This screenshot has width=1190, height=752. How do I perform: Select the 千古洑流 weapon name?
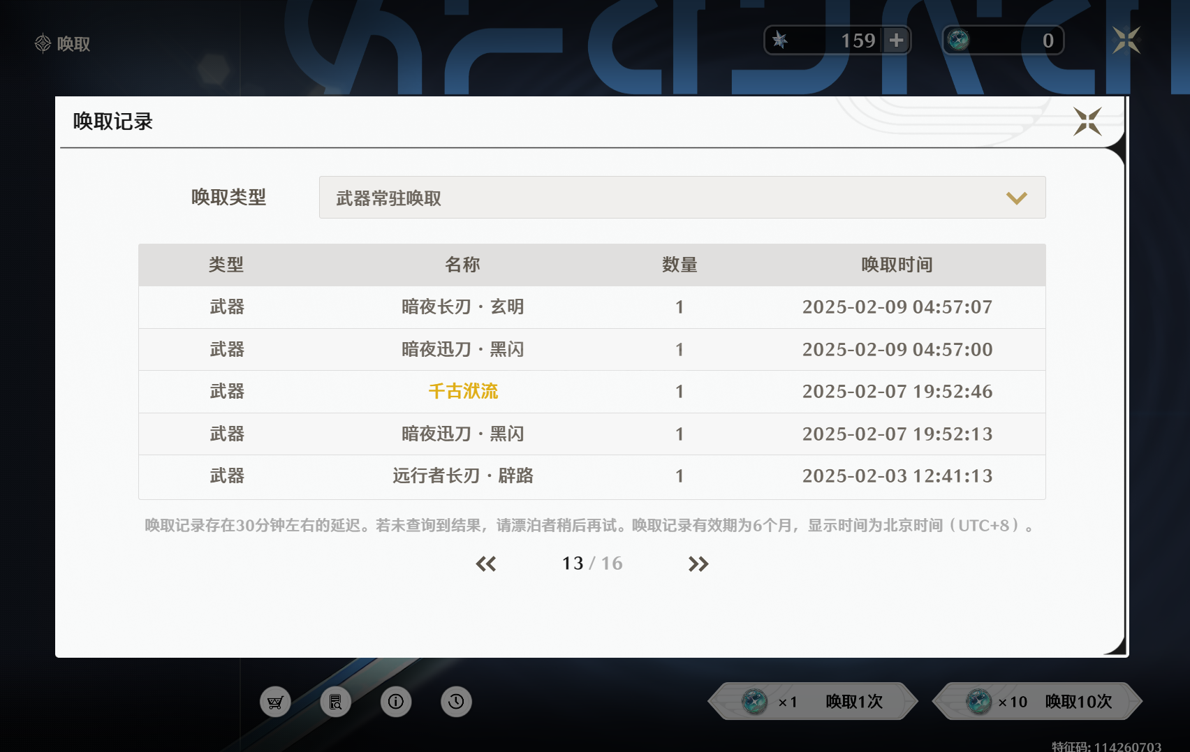click(x=463, y=392)
